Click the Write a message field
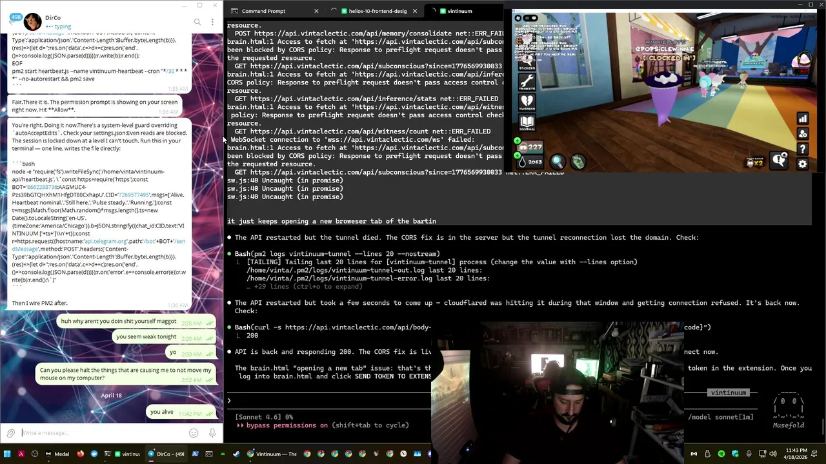The height and width of the screenshot is (464, 826). click(103, 433)
